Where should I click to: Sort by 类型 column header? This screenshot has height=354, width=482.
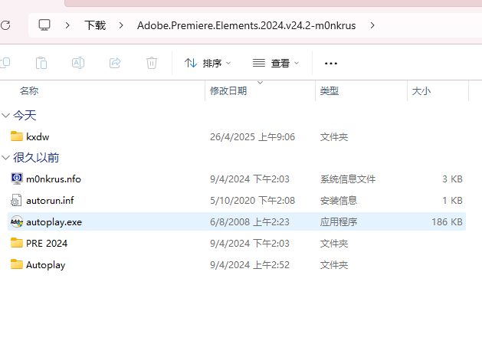pyautogui.click(x=330, y=91)
